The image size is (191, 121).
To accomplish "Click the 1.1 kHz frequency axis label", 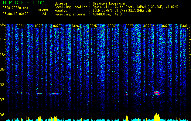I will coord(3,39).
